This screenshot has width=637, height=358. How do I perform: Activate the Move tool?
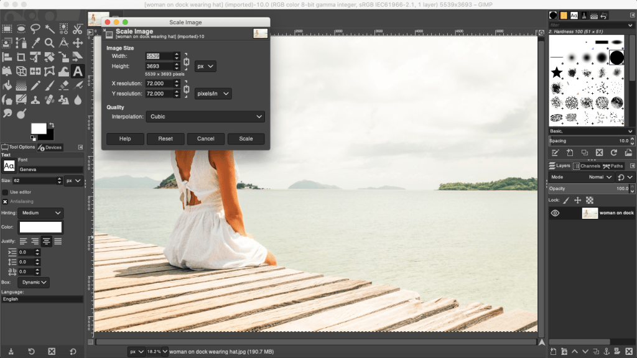pyautogui.click(x=77, y=43)
